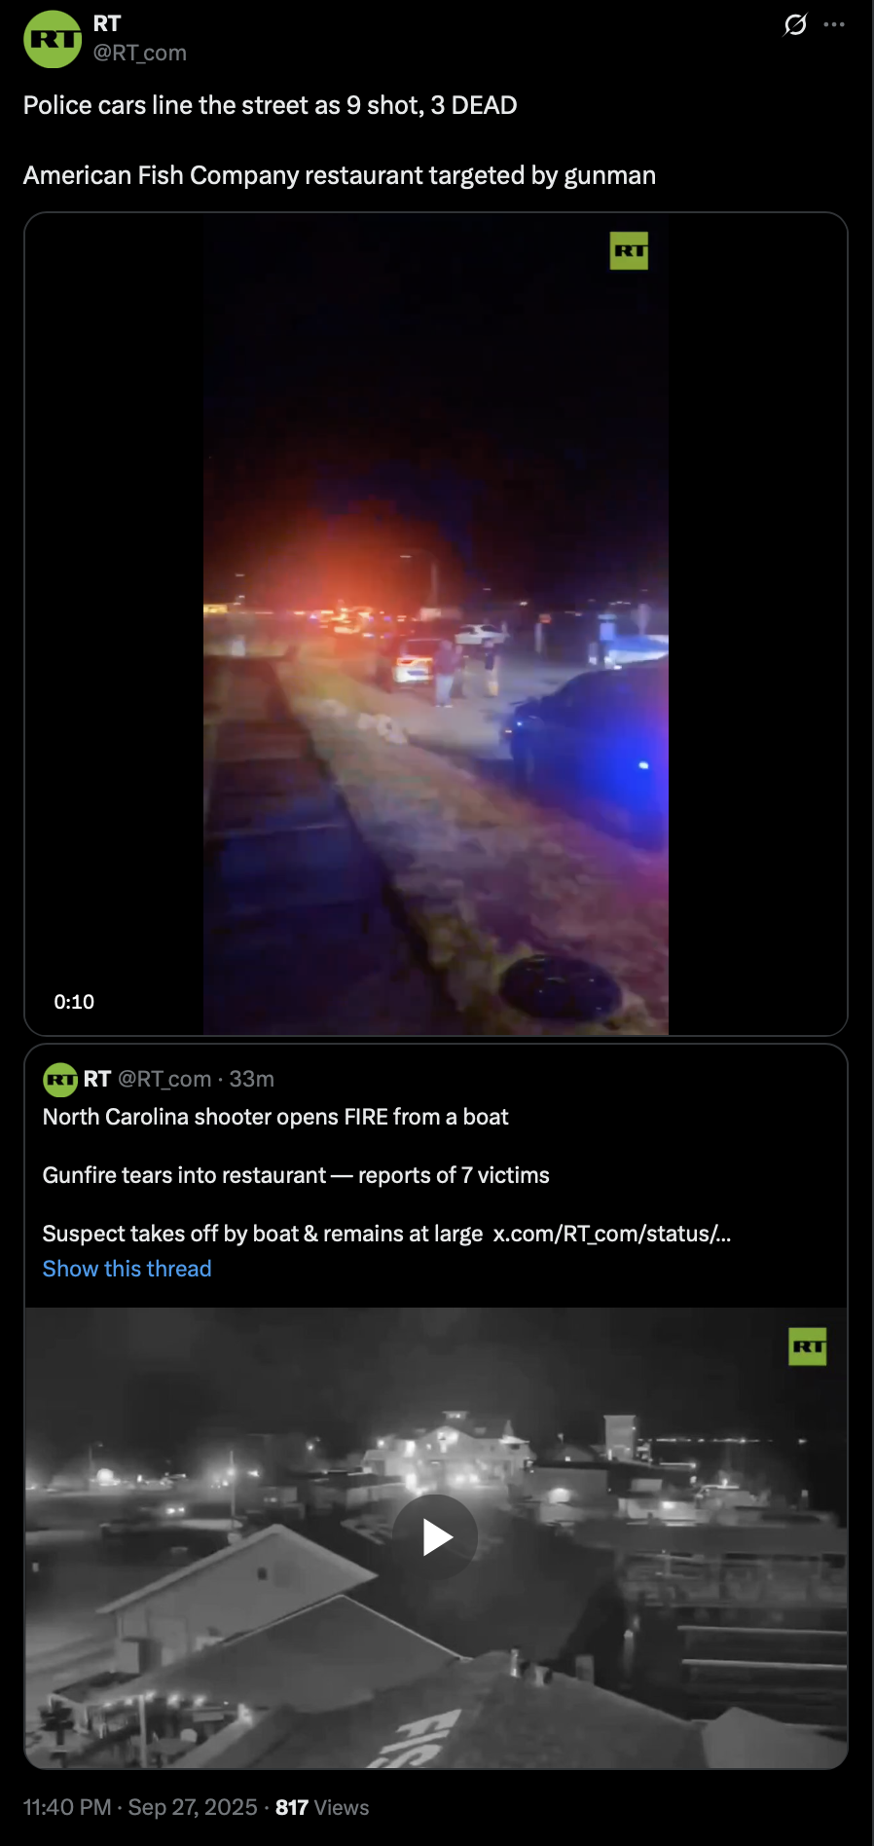
Task: Open the quoted post 33m timestamp
Action: pyautogui.click(x=252, y=1079)
